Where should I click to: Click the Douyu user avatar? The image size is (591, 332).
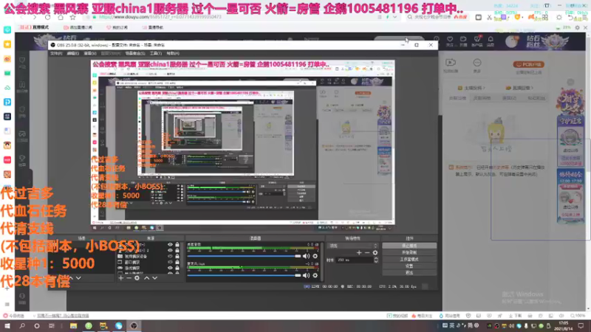pos(511,41)
